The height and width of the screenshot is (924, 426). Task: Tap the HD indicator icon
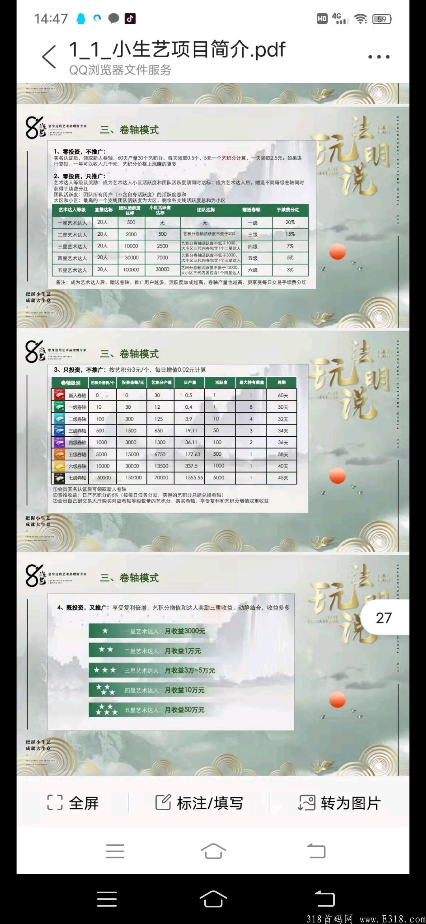coord(322,19)
